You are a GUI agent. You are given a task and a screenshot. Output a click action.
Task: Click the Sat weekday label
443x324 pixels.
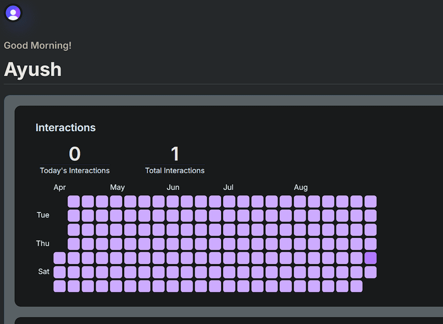tap(43, 272)
